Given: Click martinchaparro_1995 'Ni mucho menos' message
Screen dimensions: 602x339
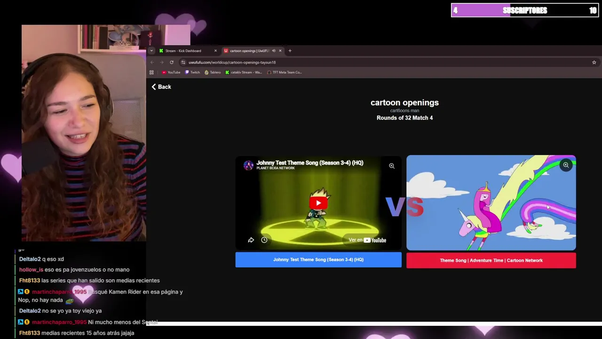Looking at the screenshot, I should tap(88, 322).
